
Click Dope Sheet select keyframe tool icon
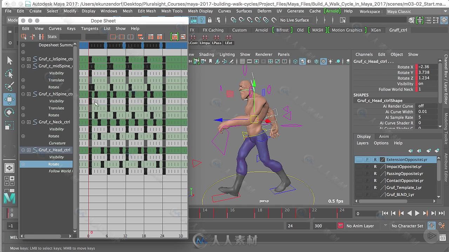click(x=24, y=36)
